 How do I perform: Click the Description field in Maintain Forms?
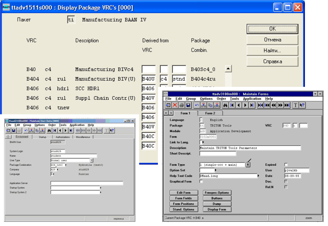tap(250, 148)
